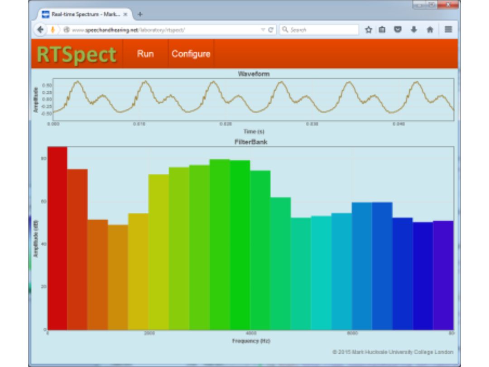Save page to Pocket icon

pyautogui.click(x=398, y=29)
